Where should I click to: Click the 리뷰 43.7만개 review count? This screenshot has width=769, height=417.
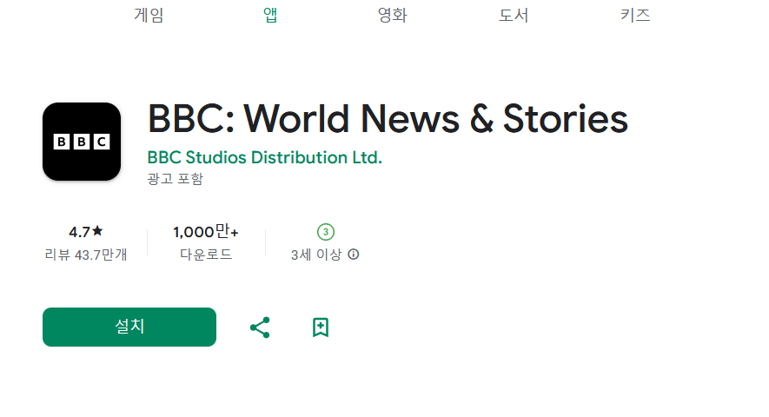coord(86,255)
